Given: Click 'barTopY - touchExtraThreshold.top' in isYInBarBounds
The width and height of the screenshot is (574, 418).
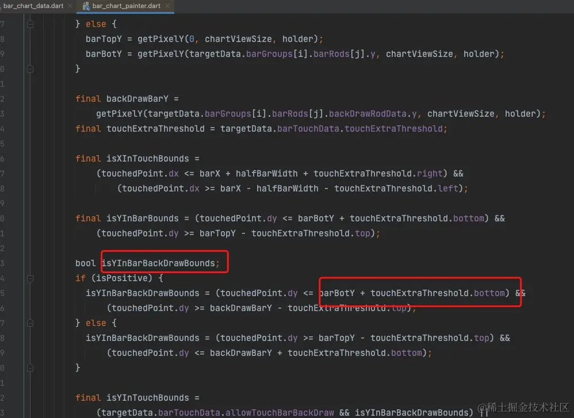Looking at the screenshot, I should (x=285, y=233).
